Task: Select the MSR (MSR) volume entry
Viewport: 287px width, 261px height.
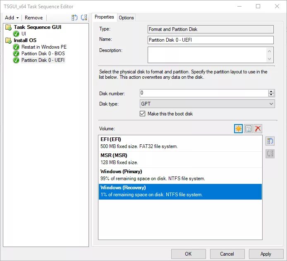Action: (x=180, y=159)
